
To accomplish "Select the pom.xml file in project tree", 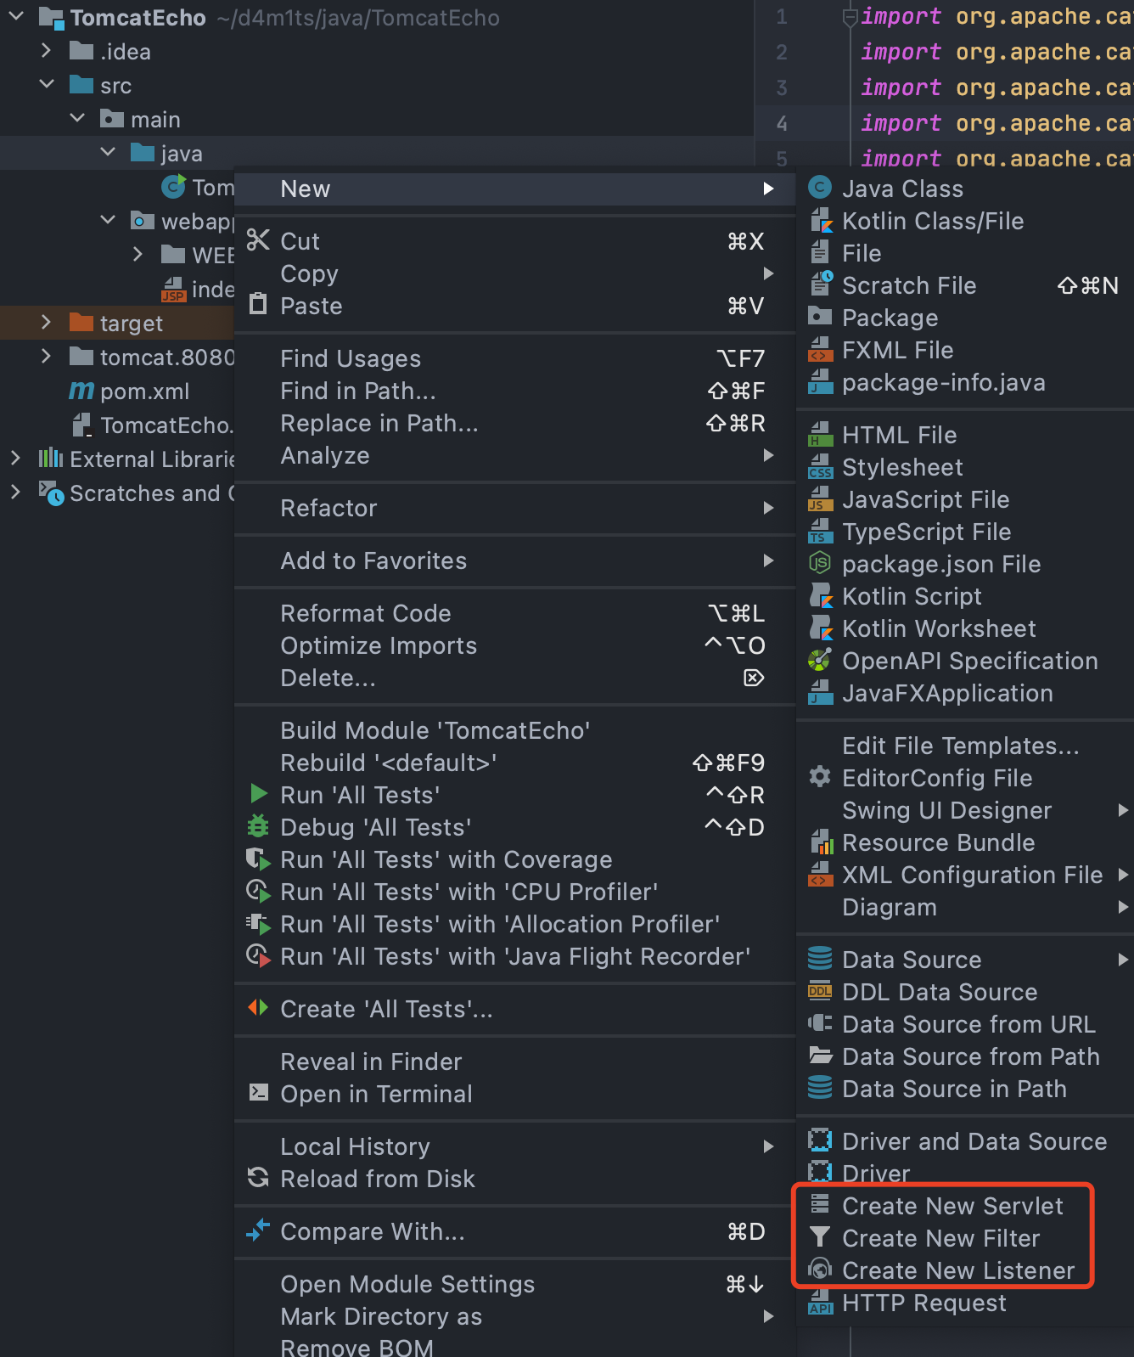I will [x=144, y=391].
